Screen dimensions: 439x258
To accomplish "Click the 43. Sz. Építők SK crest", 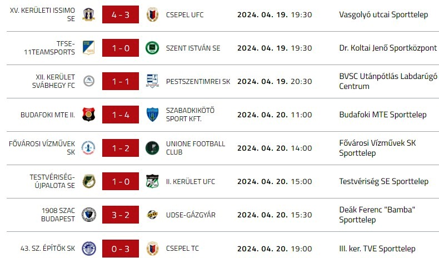I will pos(88,248).
